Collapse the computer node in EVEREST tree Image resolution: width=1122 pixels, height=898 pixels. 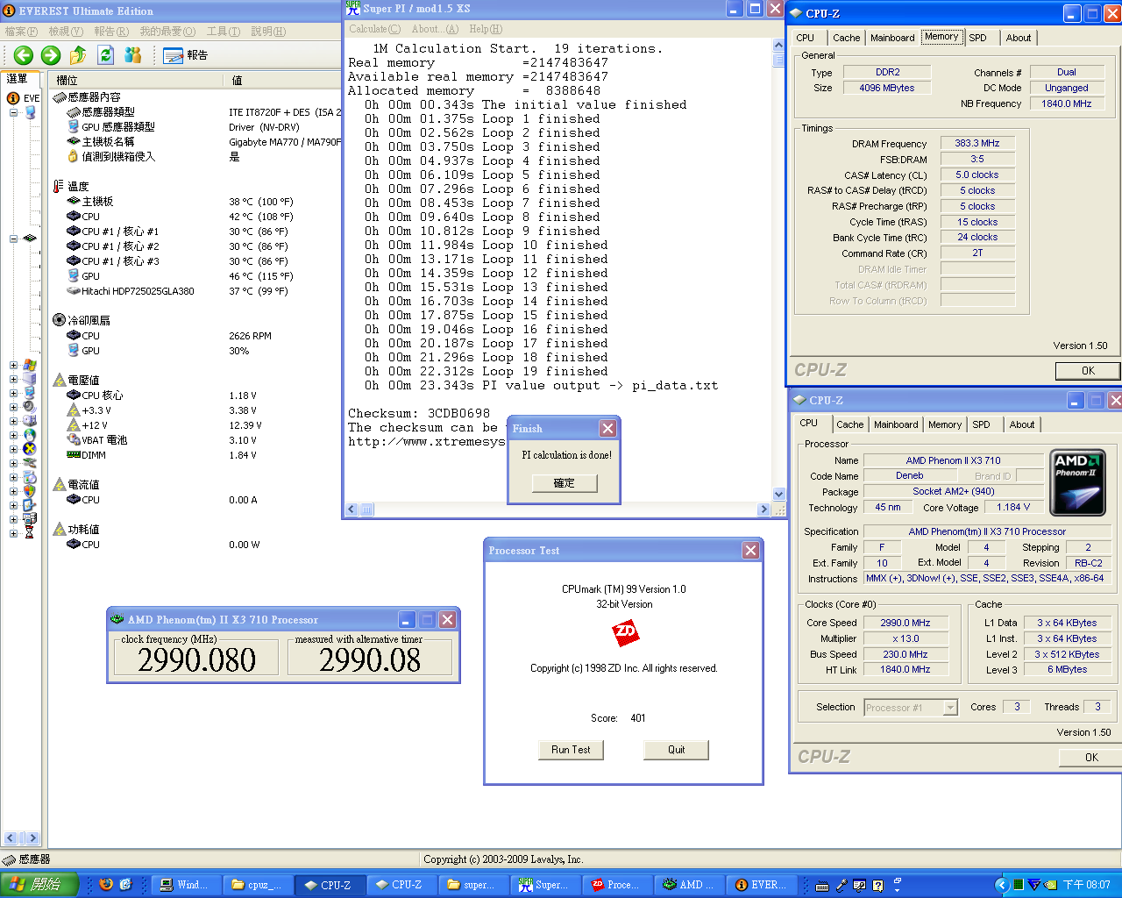[13, 112]
